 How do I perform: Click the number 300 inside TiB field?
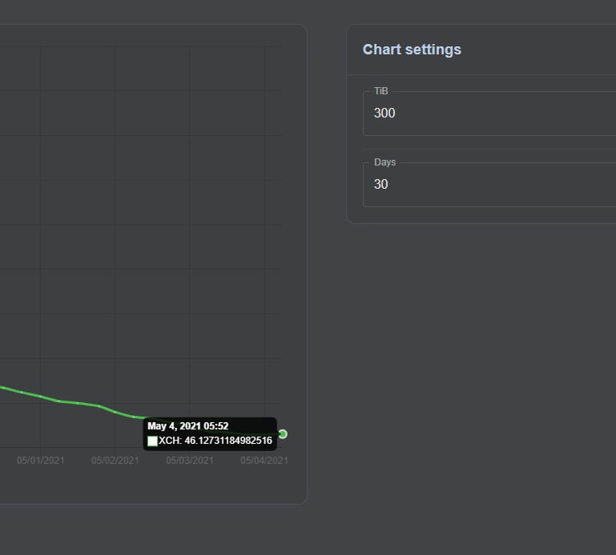point(384,113)
